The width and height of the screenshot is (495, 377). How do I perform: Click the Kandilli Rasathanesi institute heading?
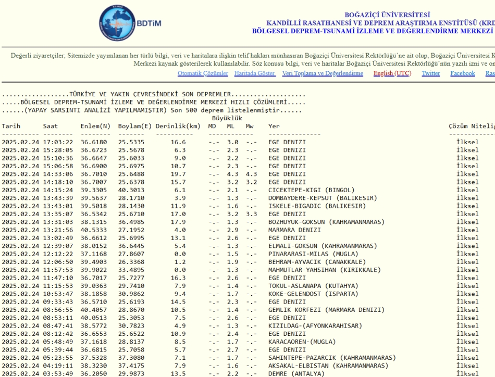pyautogui.click(x=380, y=23)
